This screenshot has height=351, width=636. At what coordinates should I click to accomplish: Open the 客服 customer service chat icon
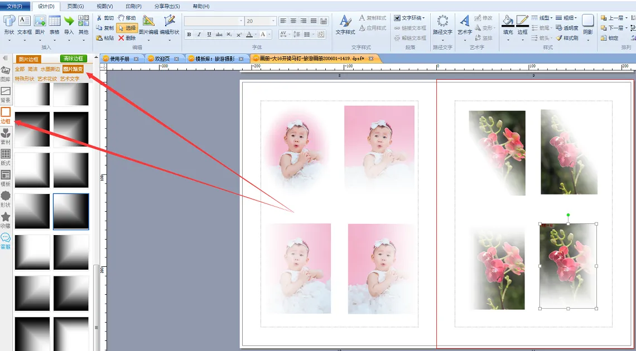tap(6, 241)
